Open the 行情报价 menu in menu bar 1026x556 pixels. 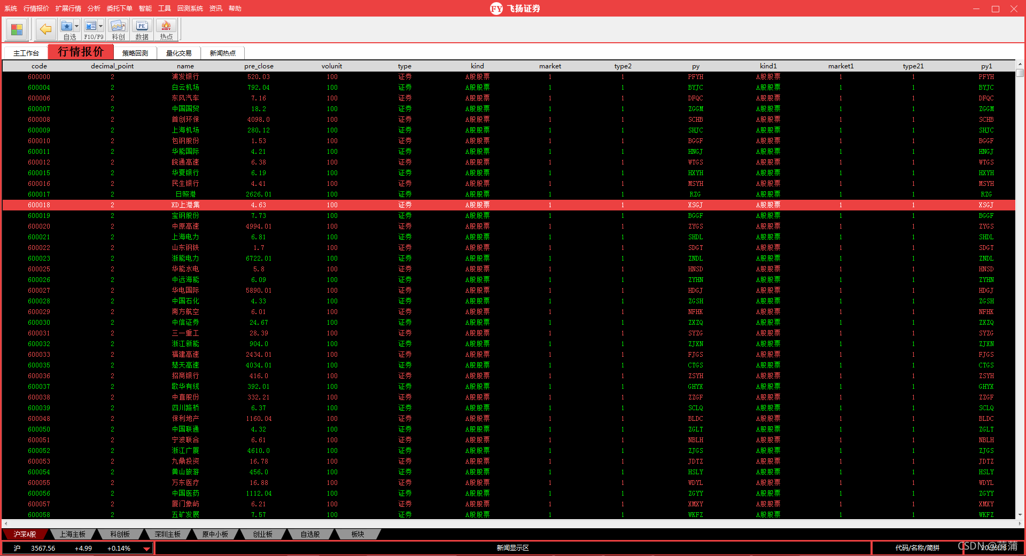tap(36, 9)
